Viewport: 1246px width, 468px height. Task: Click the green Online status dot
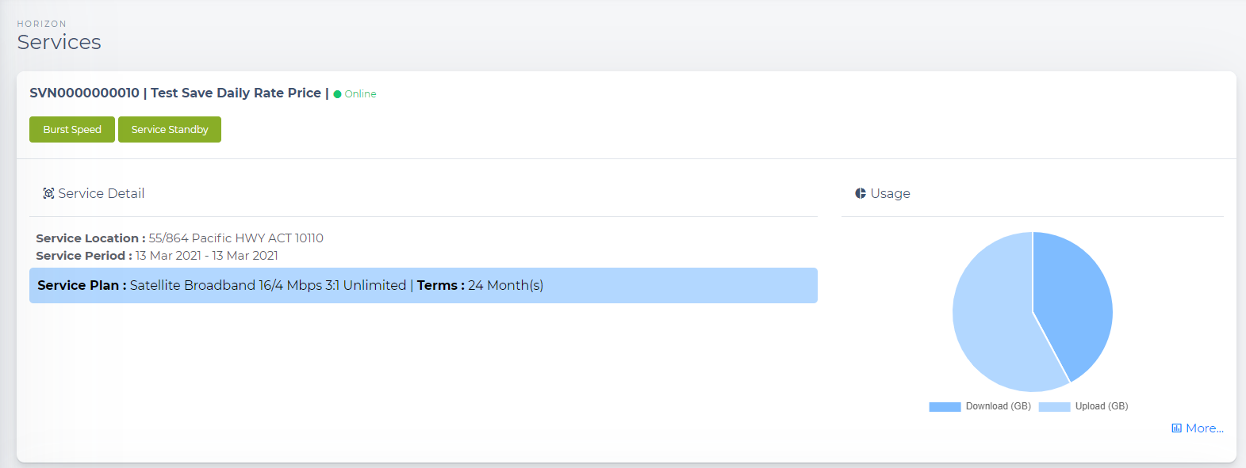tap(338, 94)
